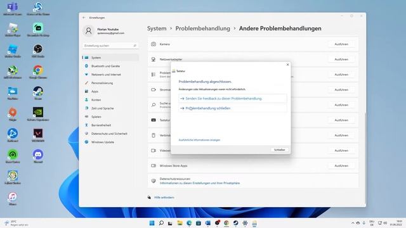Open Hilfe anfordern link
Screen dimensions: 406x228
pos(164,198)
